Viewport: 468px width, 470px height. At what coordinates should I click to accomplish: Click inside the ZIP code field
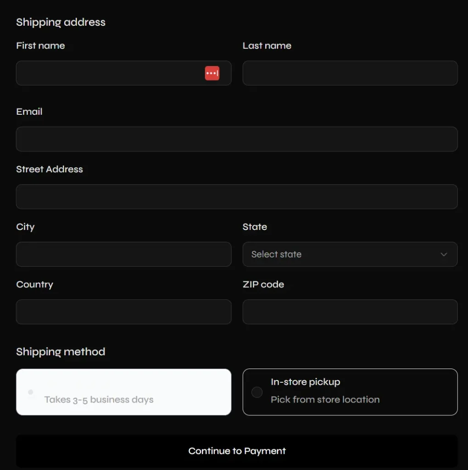(x=350, y=312)
